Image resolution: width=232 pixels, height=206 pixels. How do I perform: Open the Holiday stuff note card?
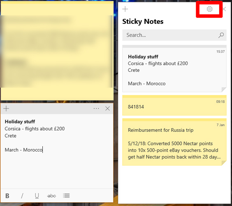pos(174,68)
